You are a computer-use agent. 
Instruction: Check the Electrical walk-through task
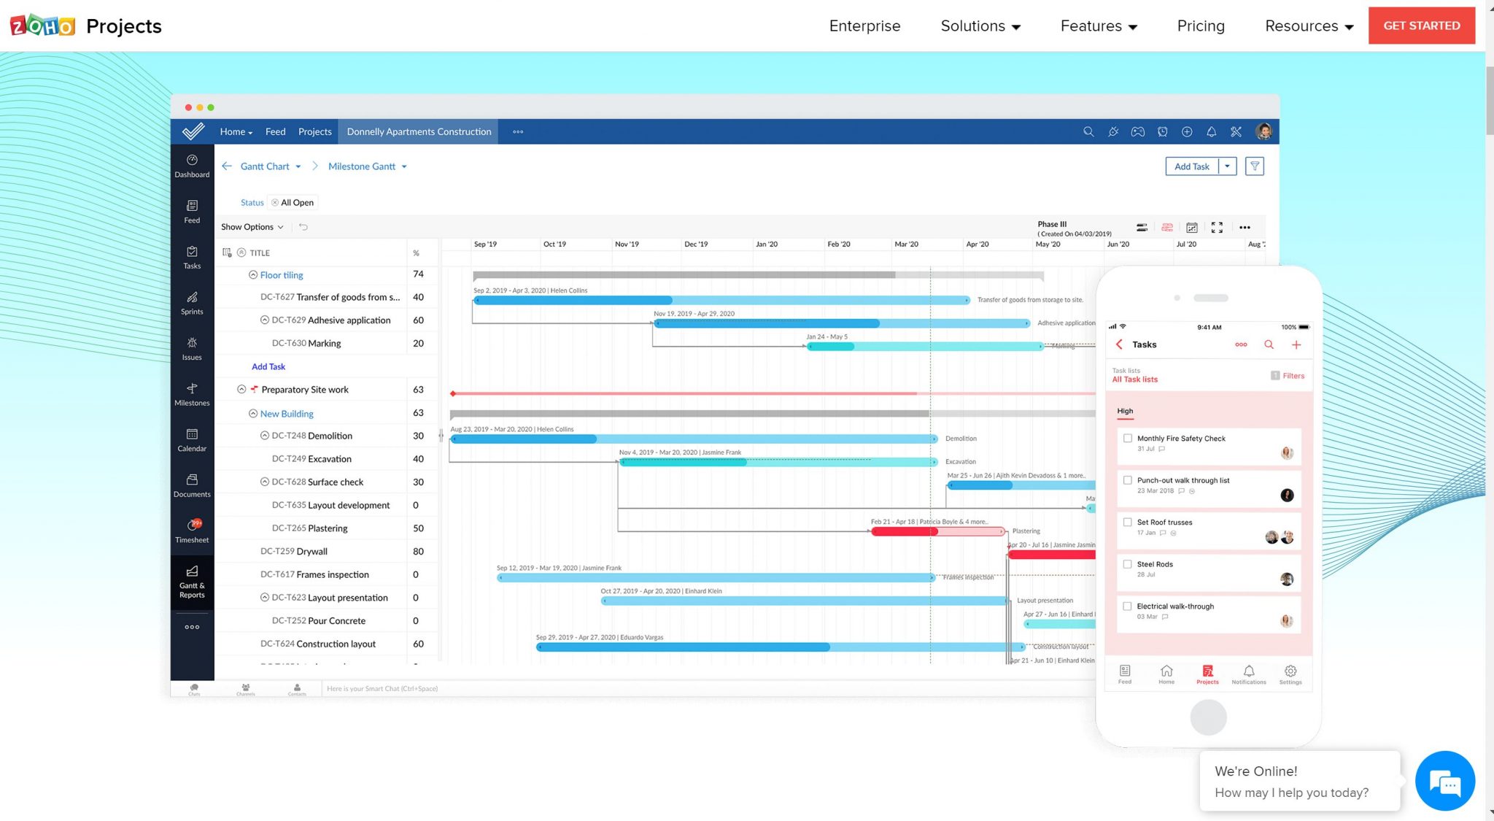(x=1128, y=606)
